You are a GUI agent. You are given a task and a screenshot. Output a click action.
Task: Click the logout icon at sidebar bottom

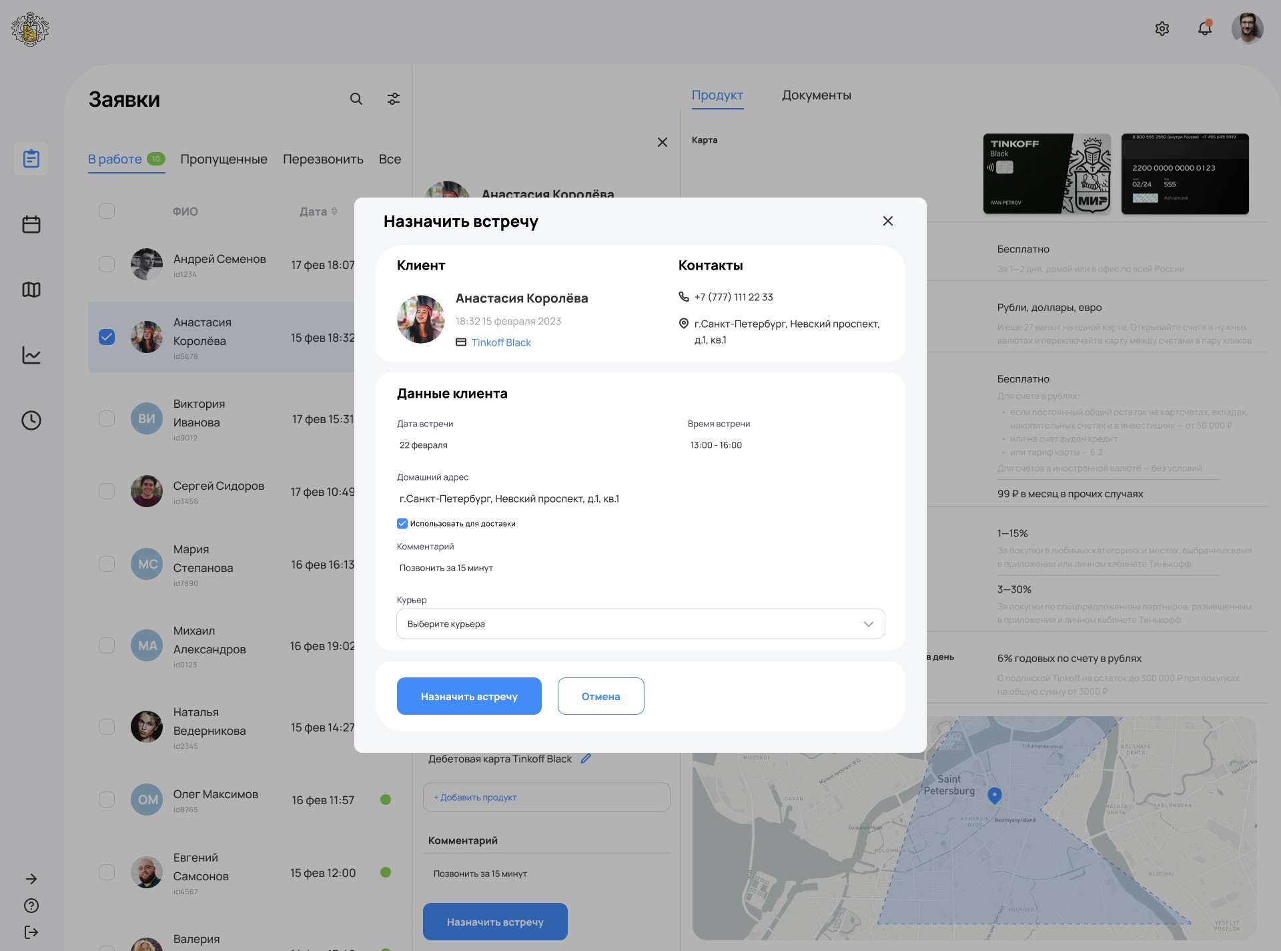point(31,932)
